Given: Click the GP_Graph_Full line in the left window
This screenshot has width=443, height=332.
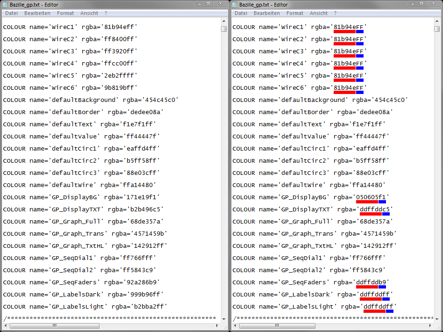Looking at the screenshot, I should 83,222.
